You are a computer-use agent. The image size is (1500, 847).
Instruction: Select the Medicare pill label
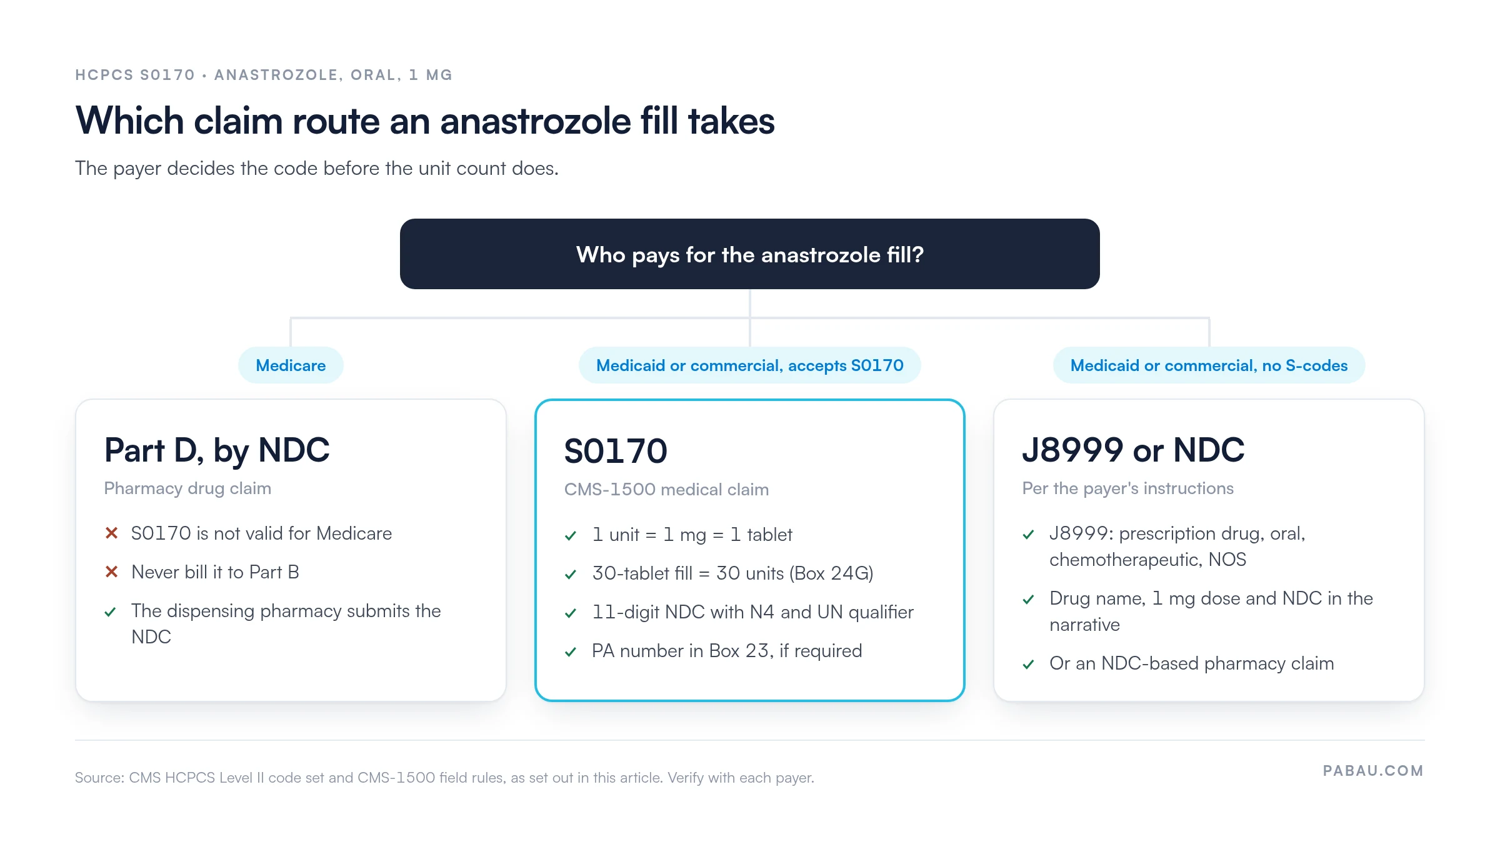click(x=291, y=365)
